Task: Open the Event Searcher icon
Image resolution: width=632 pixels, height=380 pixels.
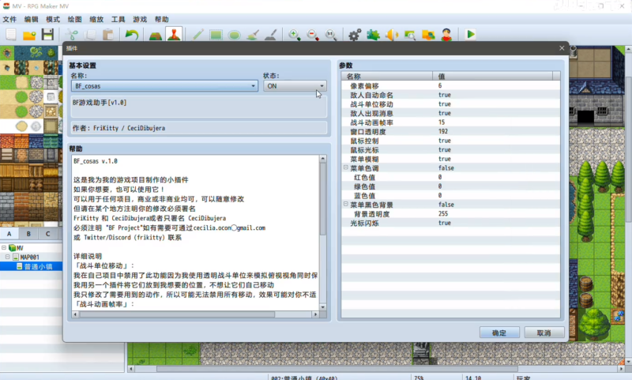Action: click(410, 35)
